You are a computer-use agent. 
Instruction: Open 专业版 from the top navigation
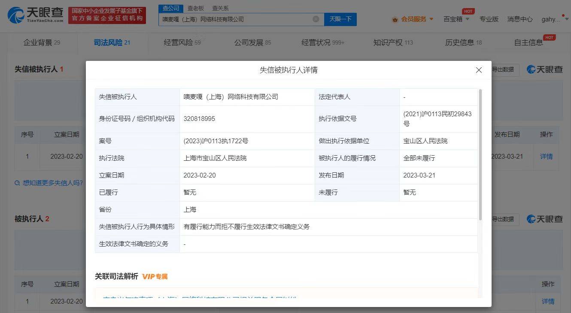coord(489,19)
